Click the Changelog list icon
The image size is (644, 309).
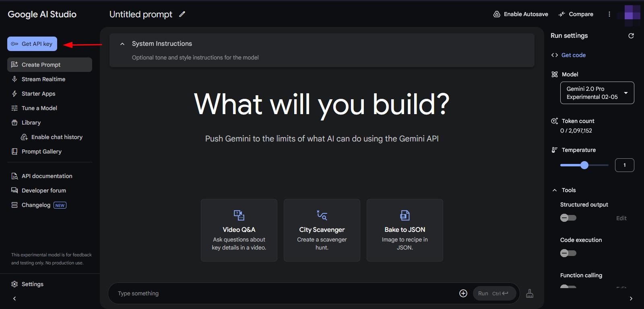[x=14, y=205]
